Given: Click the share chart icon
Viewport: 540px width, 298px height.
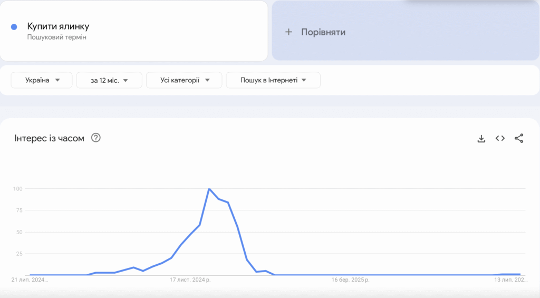Looking at the screenshot, I should pyautogui.click(x=519, y=138).
